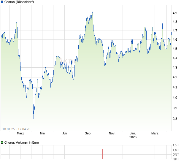Click the 4,6 price axis value
The width and height of the screenshot is (184, 162).
point(175,39)
